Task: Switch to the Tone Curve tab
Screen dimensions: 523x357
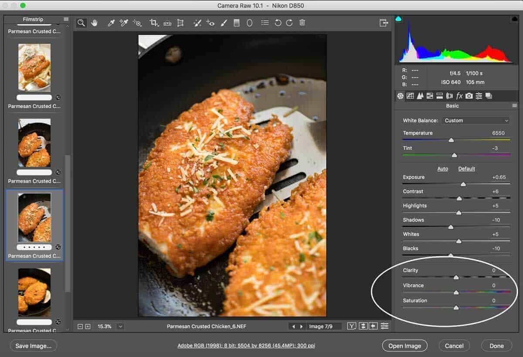Action: click(x=410, y=96)
